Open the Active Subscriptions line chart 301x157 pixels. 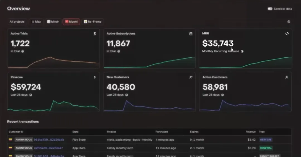pyautogui.click(x=150, y=62)
